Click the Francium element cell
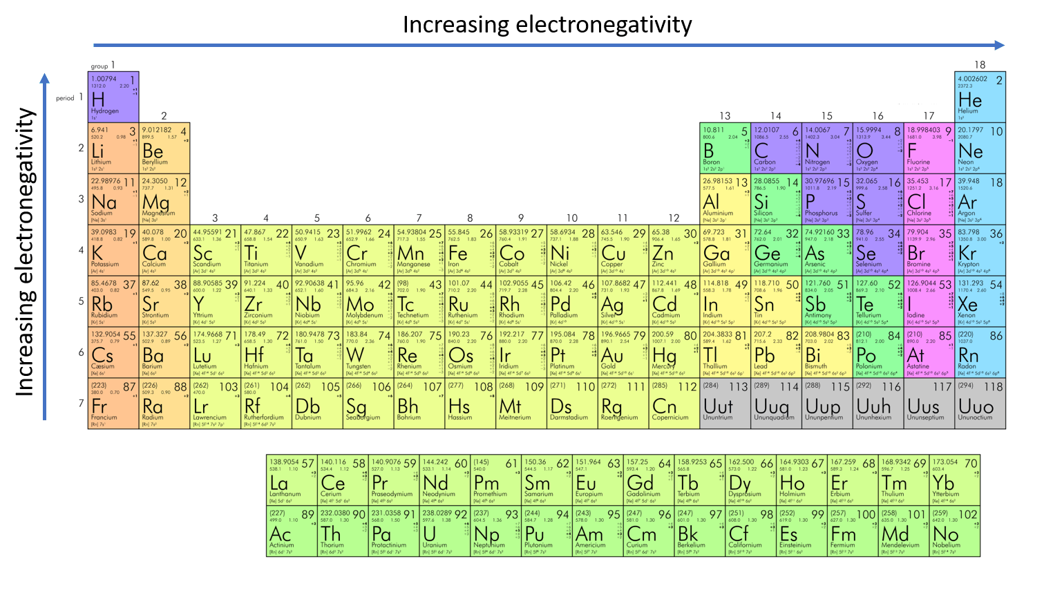 pyautogui.click(x=113, y=404)
